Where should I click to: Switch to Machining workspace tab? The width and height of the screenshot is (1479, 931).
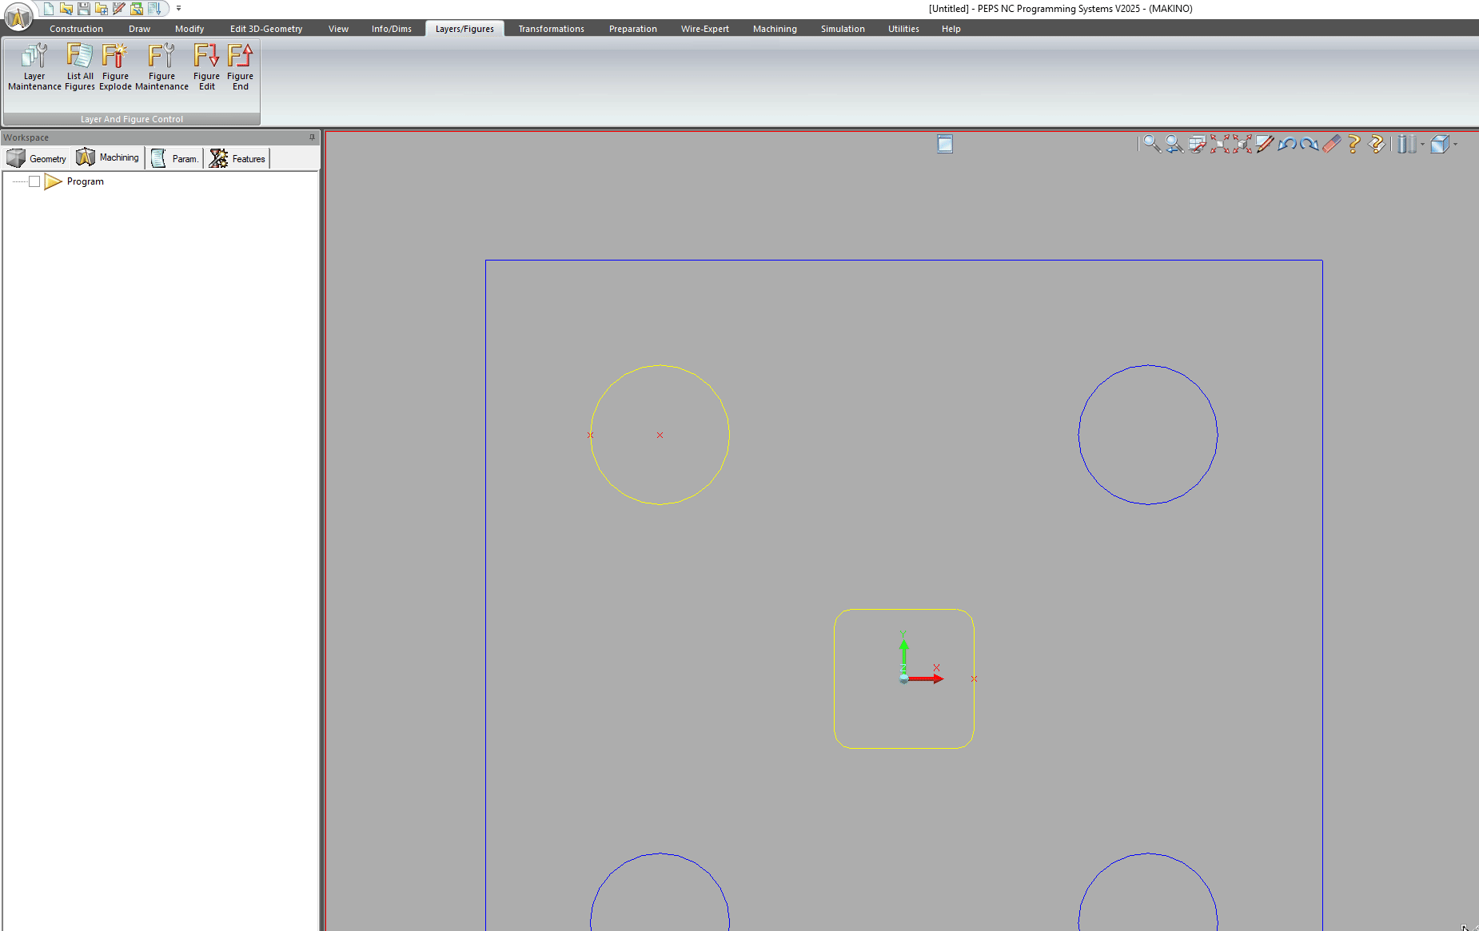(x=108, y=157)
